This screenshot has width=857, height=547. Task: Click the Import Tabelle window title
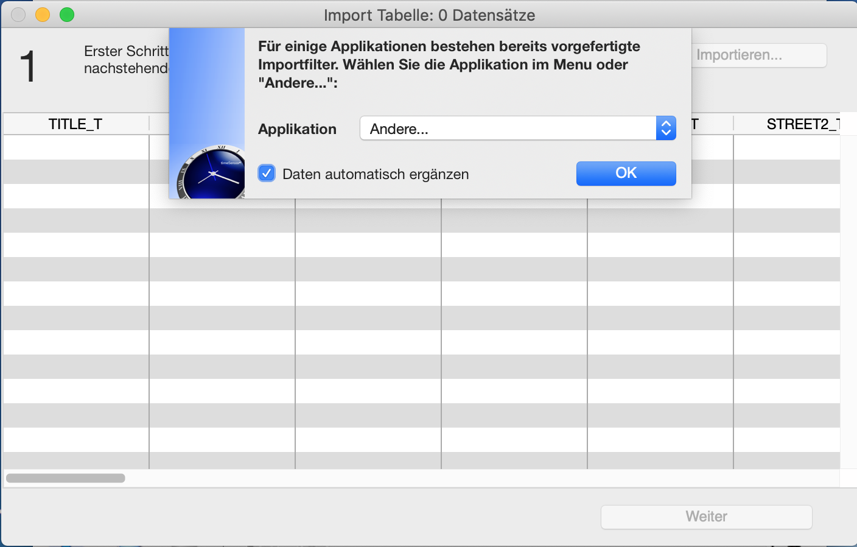(x=429, y=15)
